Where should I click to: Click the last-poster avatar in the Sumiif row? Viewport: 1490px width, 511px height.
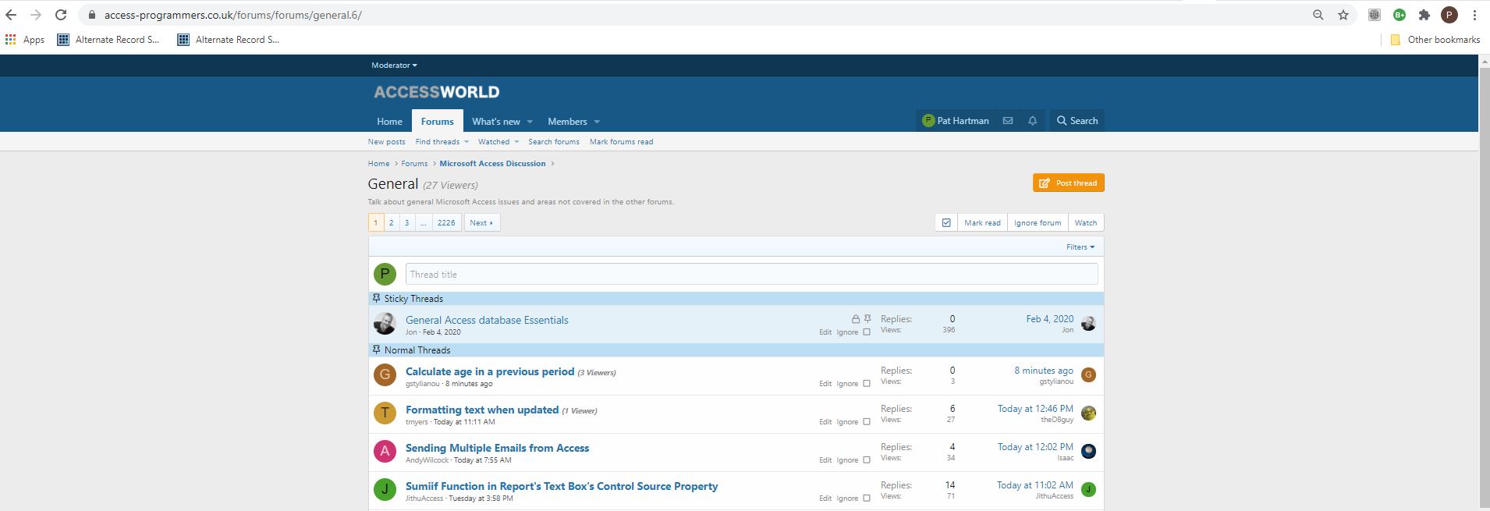click(1088, 489)
